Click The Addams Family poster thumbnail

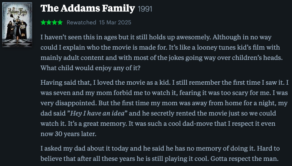(17, 24)
